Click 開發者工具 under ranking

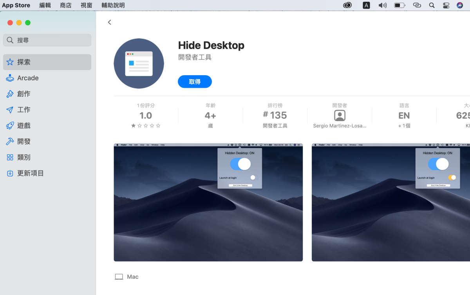[275, 126]
